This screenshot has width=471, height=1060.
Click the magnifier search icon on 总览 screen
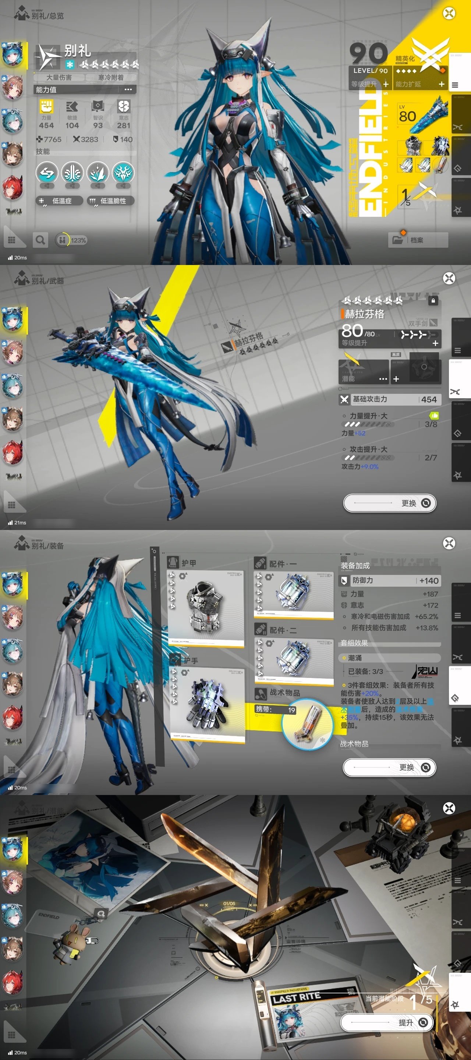coord(40,240)
